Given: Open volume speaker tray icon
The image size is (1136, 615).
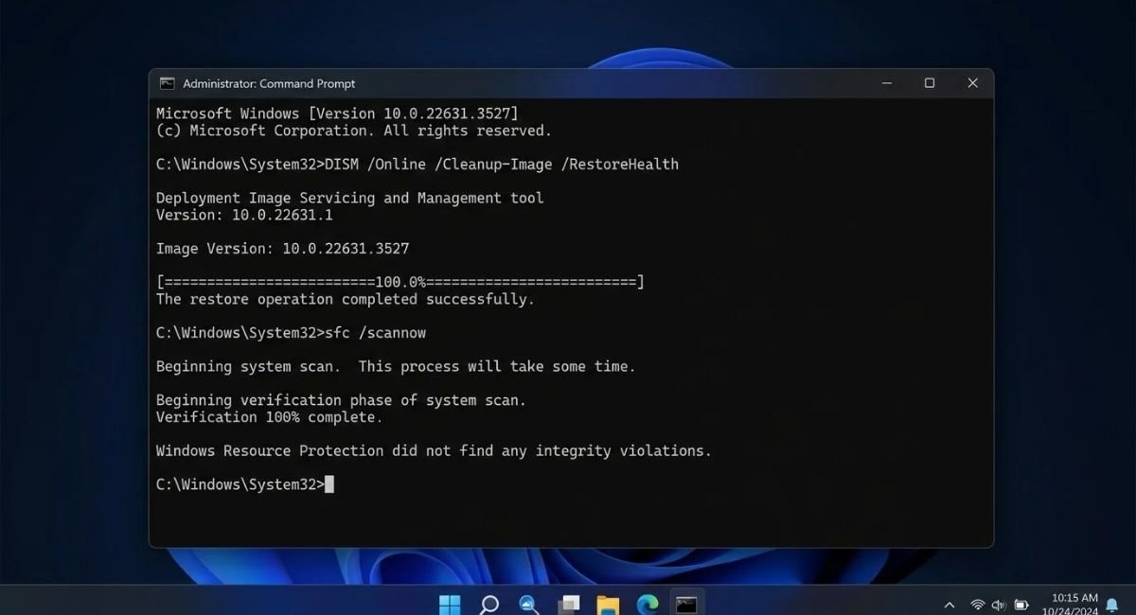Looking at the screenshot, I should (x=999, y=605).
